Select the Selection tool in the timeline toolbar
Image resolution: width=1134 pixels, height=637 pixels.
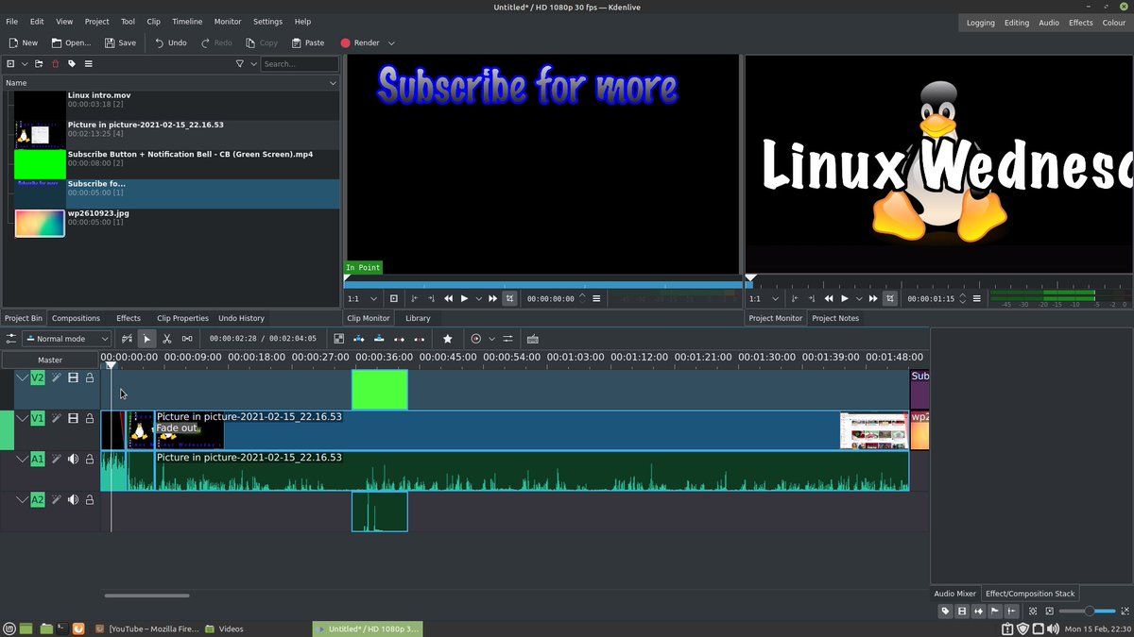click(146, 338)
